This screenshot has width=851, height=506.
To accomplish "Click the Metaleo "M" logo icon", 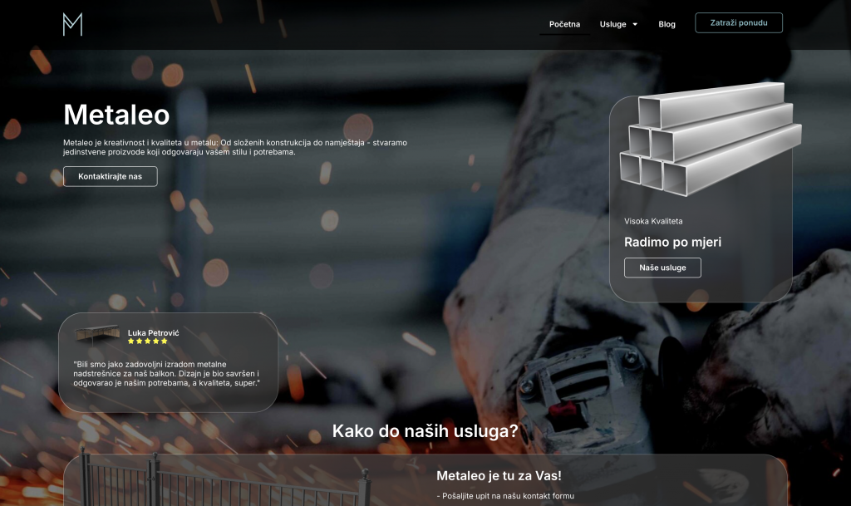I will click(x=71, y=25).
